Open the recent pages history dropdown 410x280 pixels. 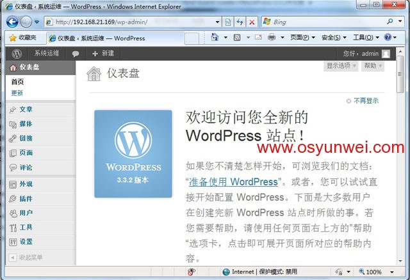pyautogui.click(x=37, y=22)
